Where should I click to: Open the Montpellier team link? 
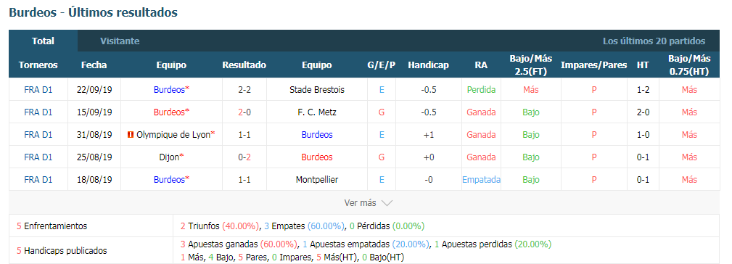(x=316, y=180)
